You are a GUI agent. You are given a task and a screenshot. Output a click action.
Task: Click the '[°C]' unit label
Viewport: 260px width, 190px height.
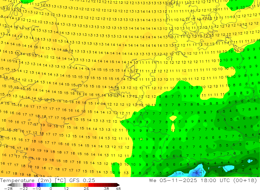60,180
